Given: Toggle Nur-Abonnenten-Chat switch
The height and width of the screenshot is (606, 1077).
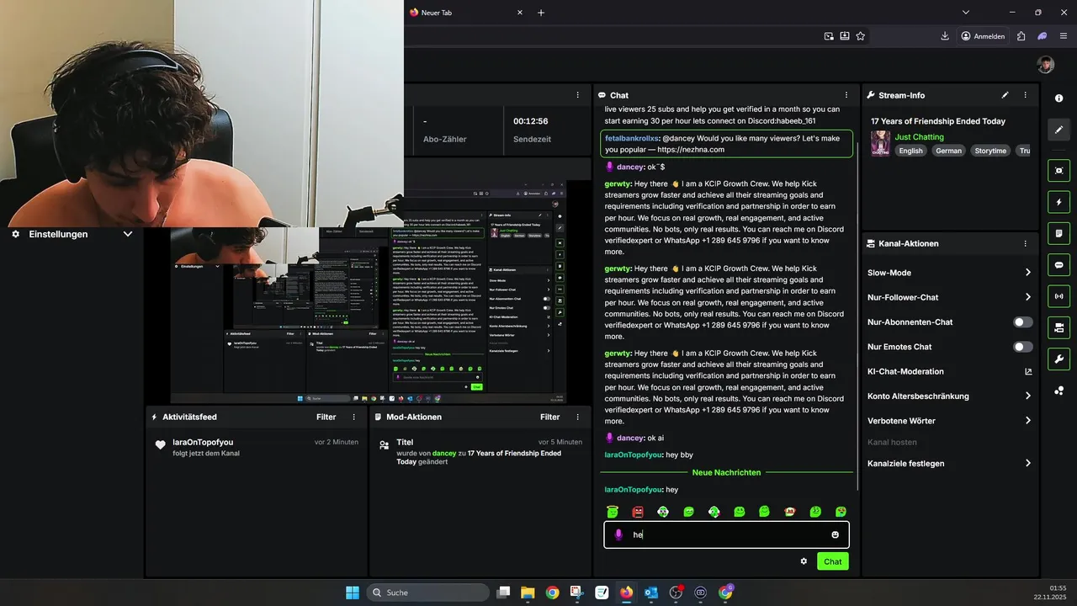Looking at the screenshot, I should point(1023,322).
